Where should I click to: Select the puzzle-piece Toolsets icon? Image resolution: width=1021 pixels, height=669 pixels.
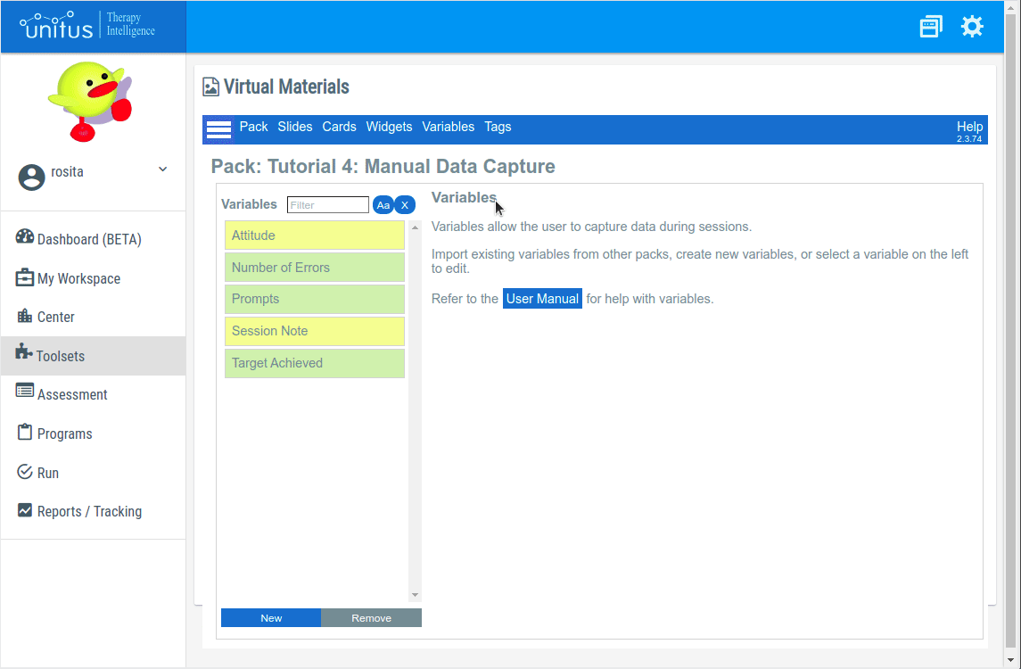coord(24,355)
